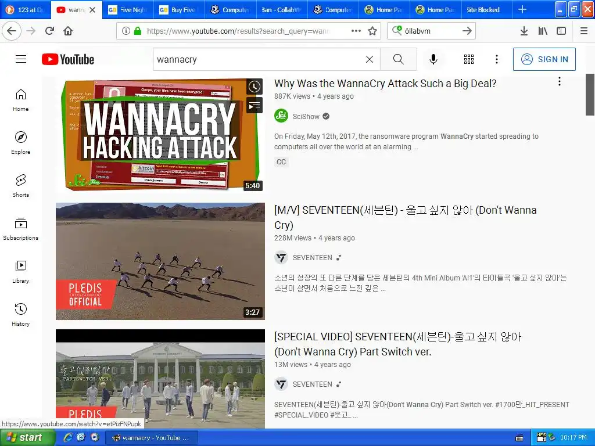Screen dimensions: 595x446
Task: Switch to the 'Five Nigh' tab
Action: click(x=128, y=10)
